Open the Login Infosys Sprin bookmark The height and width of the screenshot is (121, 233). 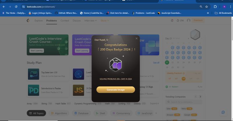coord(40,13)
